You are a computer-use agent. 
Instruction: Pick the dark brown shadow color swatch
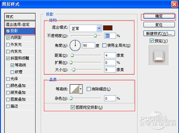tap(108, 28)
